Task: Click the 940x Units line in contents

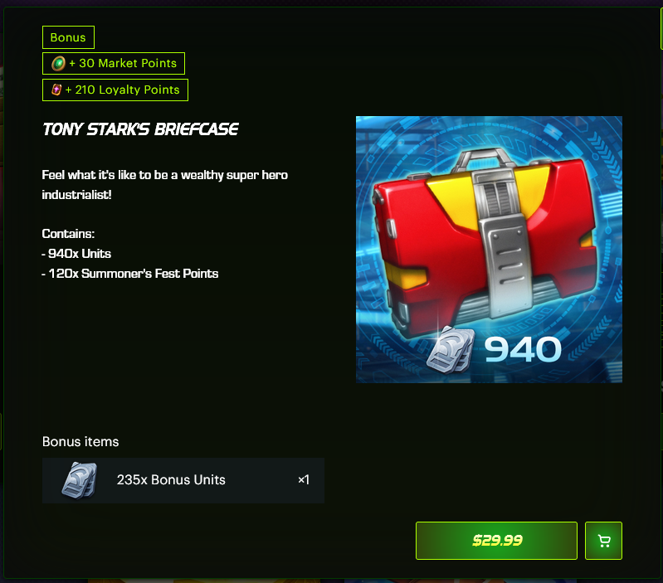Action: tap(76, 254)
